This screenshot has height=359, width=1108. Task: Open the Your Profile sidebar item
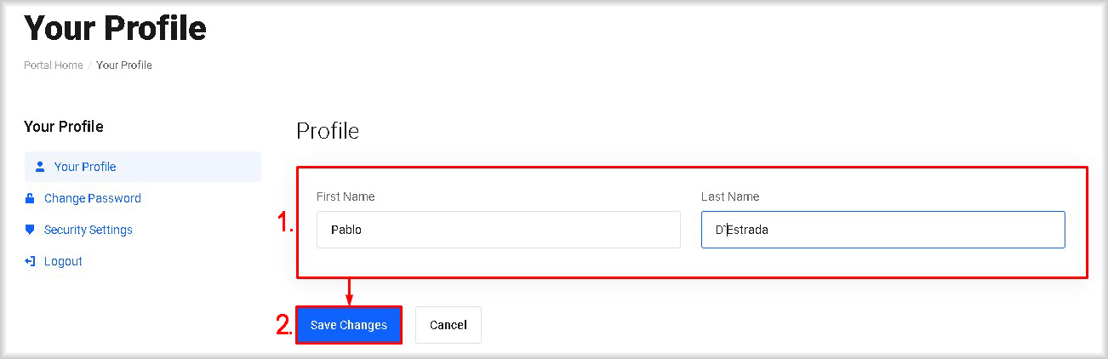click(x=85, y=167)
